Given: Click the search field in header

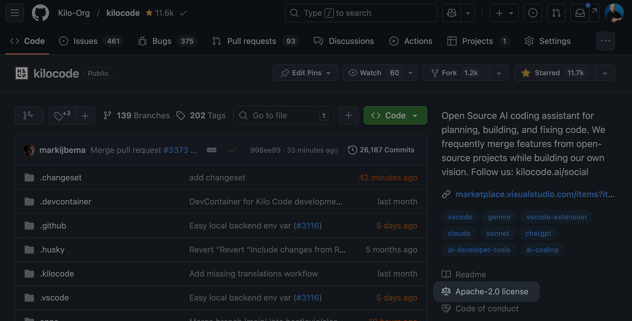Looking at the screenshot, I should tap(361, 13).
